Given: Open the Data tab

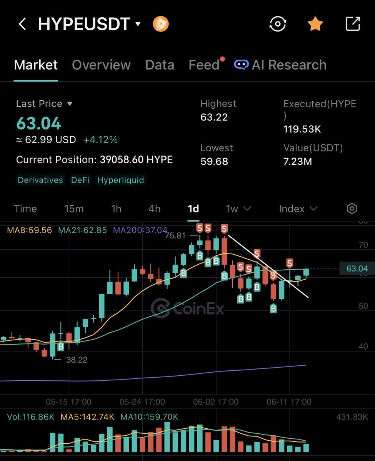Looking at the screenshot, I should click(160, 65).
